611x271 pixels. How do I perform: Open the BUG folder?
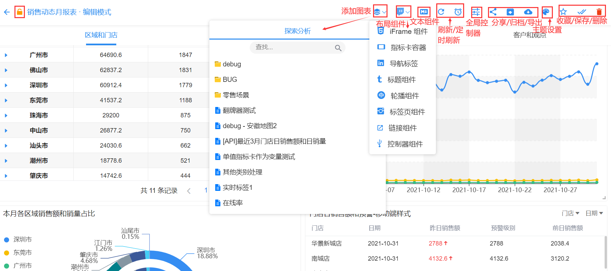(226, 79)
